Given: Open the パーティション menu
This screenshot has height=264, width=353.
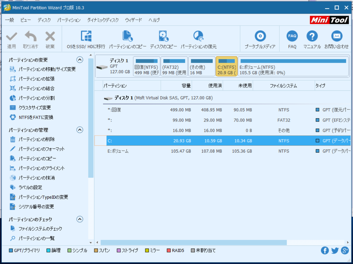Looking at the screenshot, I should (x=69, y=20).
